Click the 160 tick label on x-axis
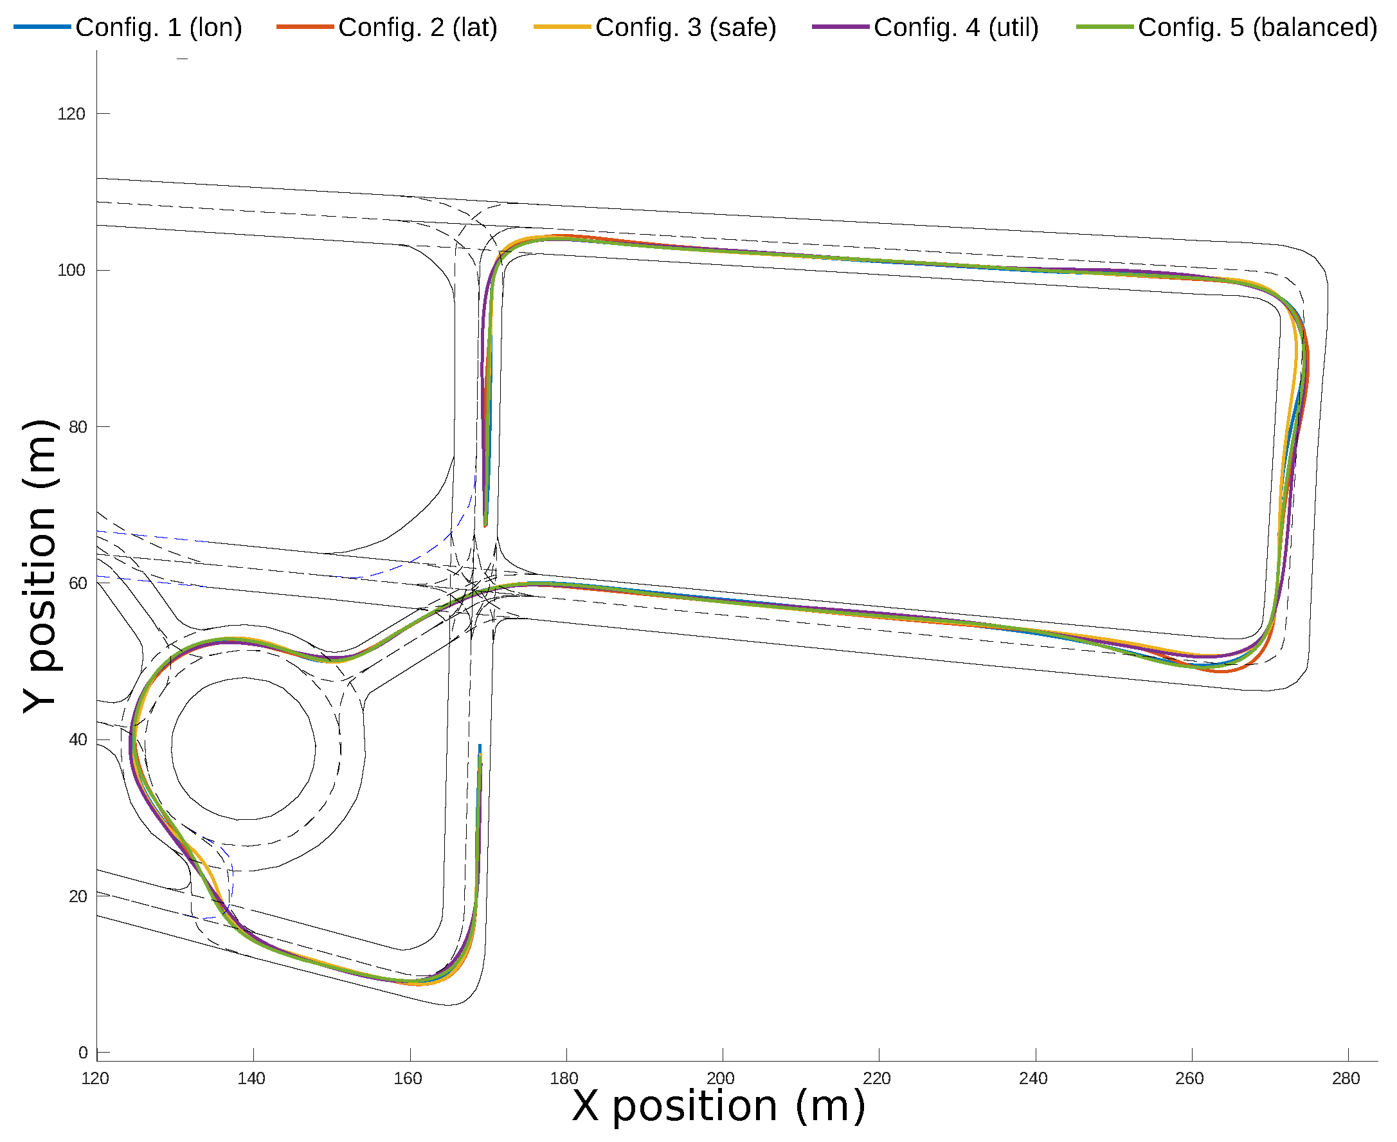The height and width of the screenshot is (1142, 1397). click(408, 1079)
